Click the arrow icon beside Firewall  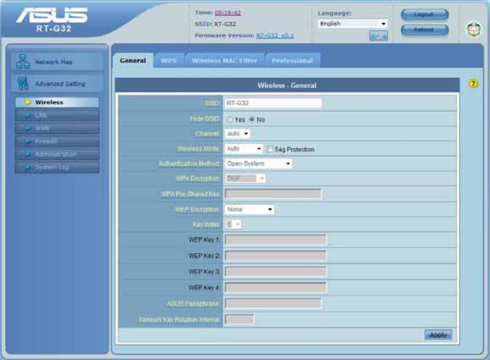[x=28, y=141]
